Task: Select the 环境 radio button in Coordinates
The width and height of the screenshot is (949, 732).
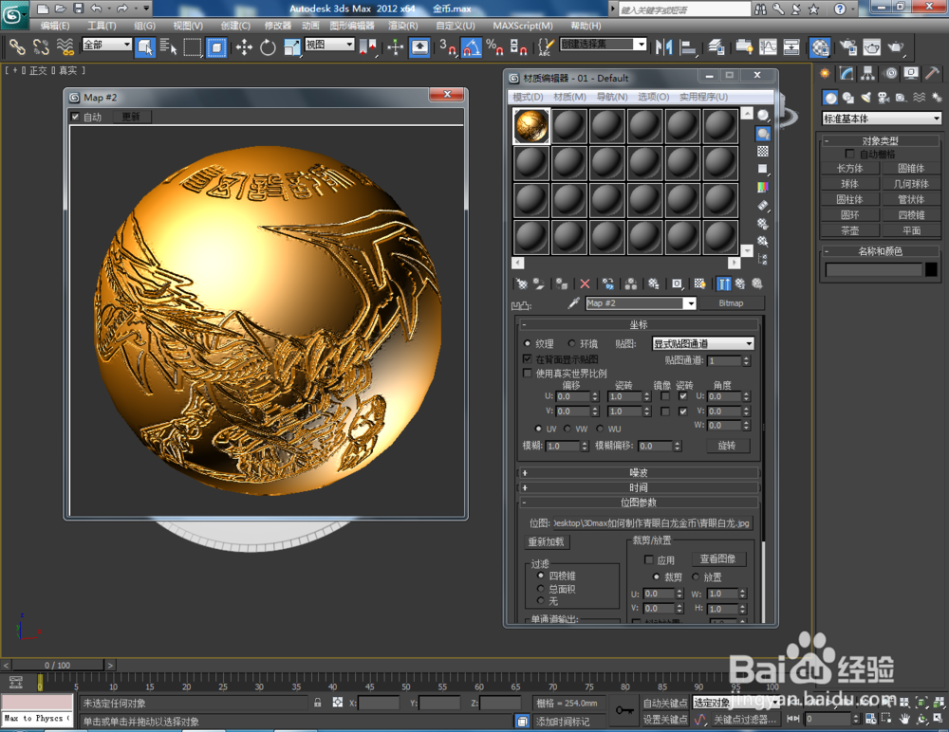Action: click(571, 343)
